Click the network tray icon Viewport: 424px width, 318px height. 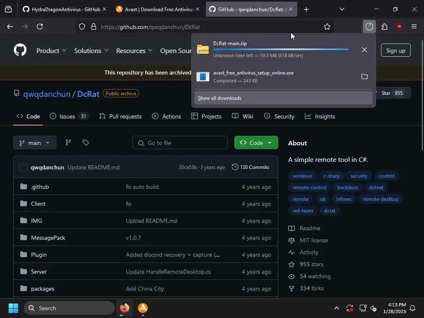(x=363, y=308)
